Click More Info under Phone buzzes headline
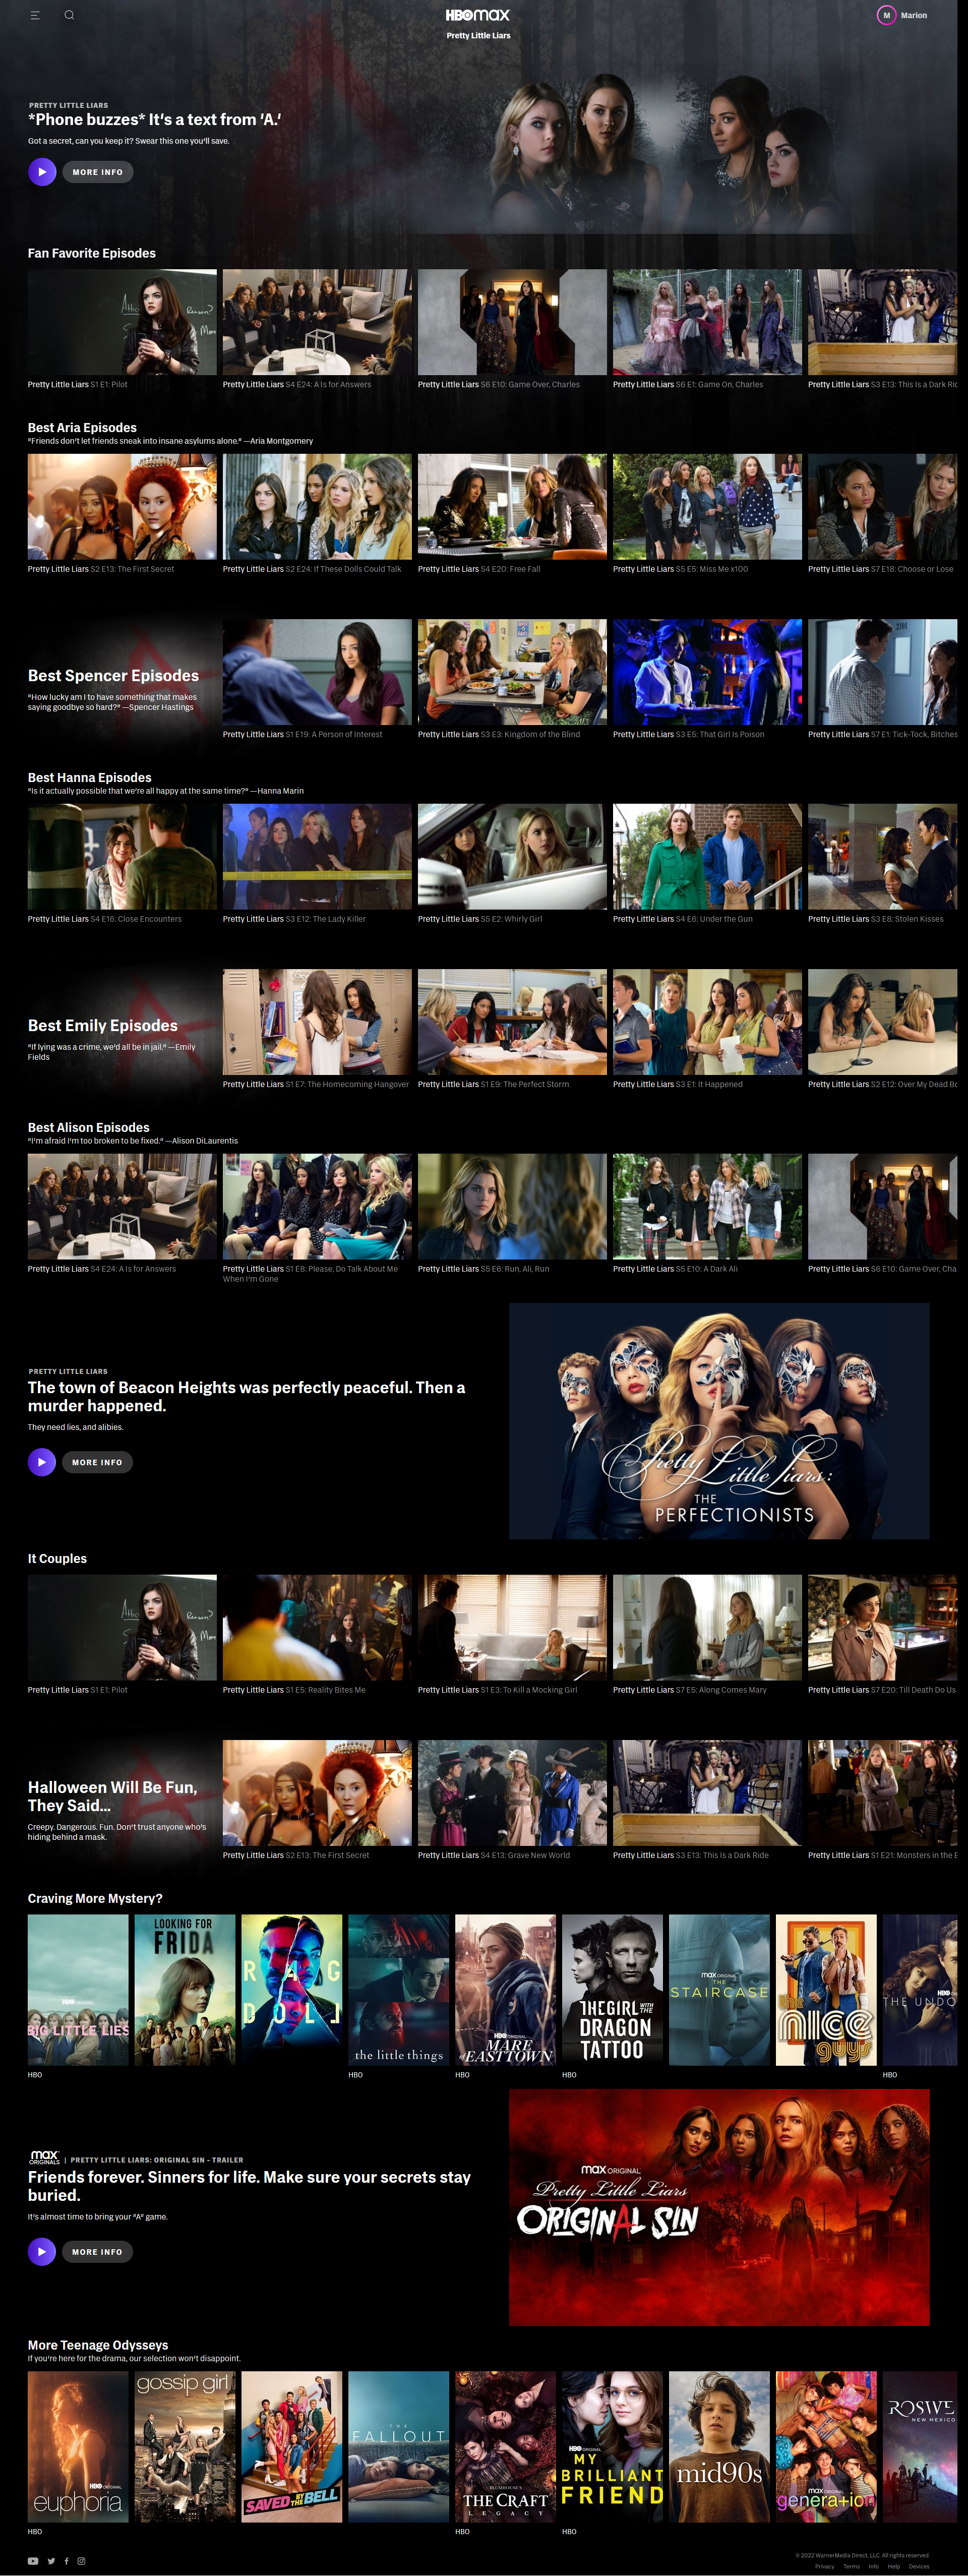The width and height of the screenshot is (968, 2576). pyautogui.click(x=97, y=172)
